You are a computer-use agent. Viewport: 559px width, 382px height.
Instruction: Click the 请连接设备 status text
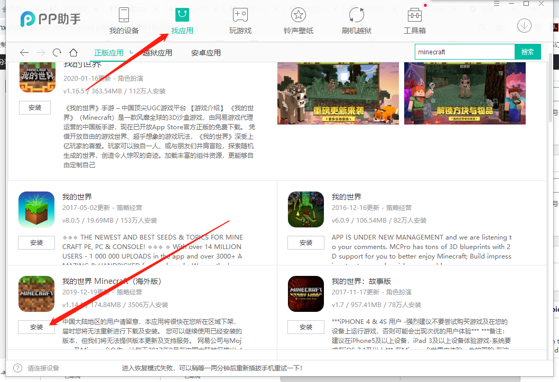tap(43, 368)
